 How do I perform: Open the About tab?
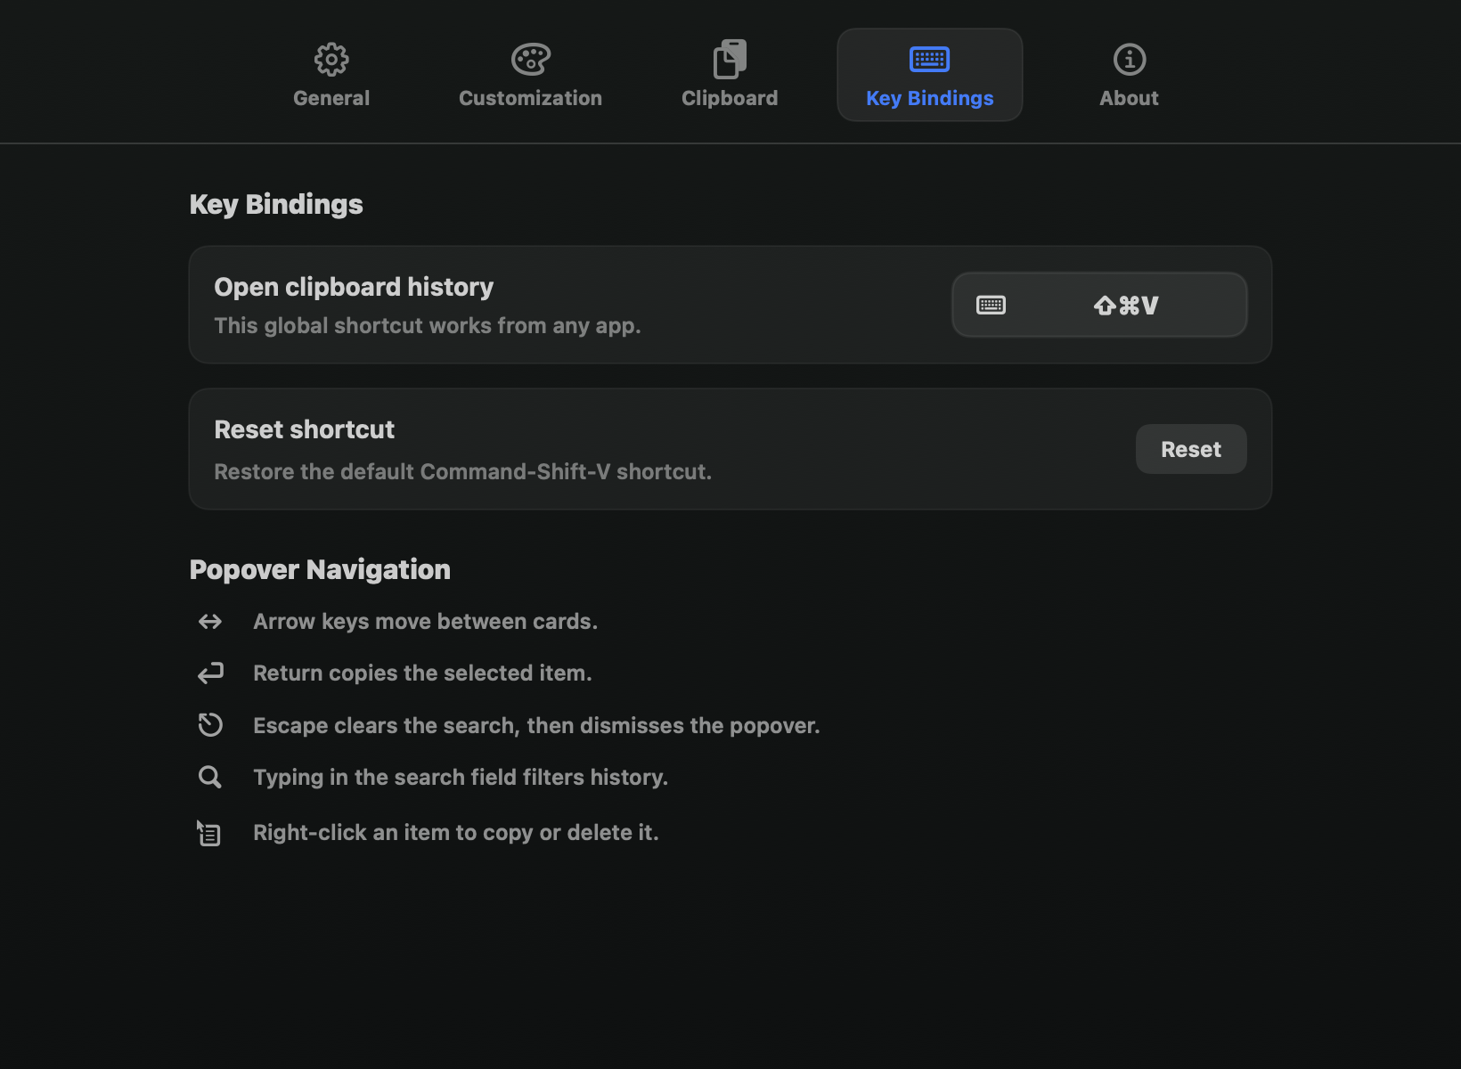click(x=1129, y=75)
